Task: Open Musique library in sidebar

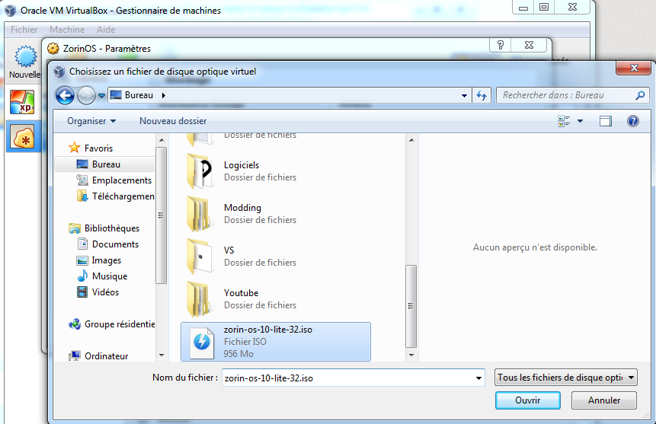Action: click(110, 276)
